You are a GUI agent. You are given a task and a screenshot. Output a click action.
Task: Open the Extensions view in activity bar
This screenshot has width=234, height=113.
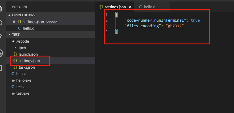(1, 68)
